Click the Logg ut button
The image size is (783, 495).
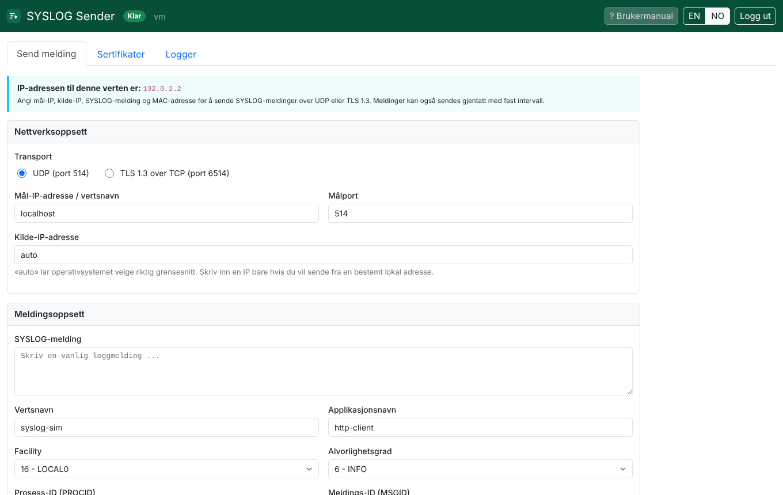(x=755, y=16)
